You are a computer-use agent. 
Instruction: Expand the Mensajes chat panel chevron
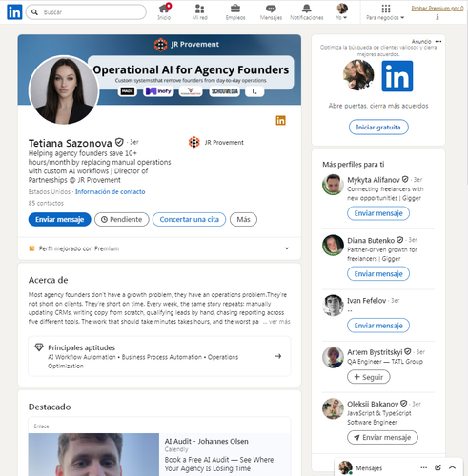(x=453, y=467)
